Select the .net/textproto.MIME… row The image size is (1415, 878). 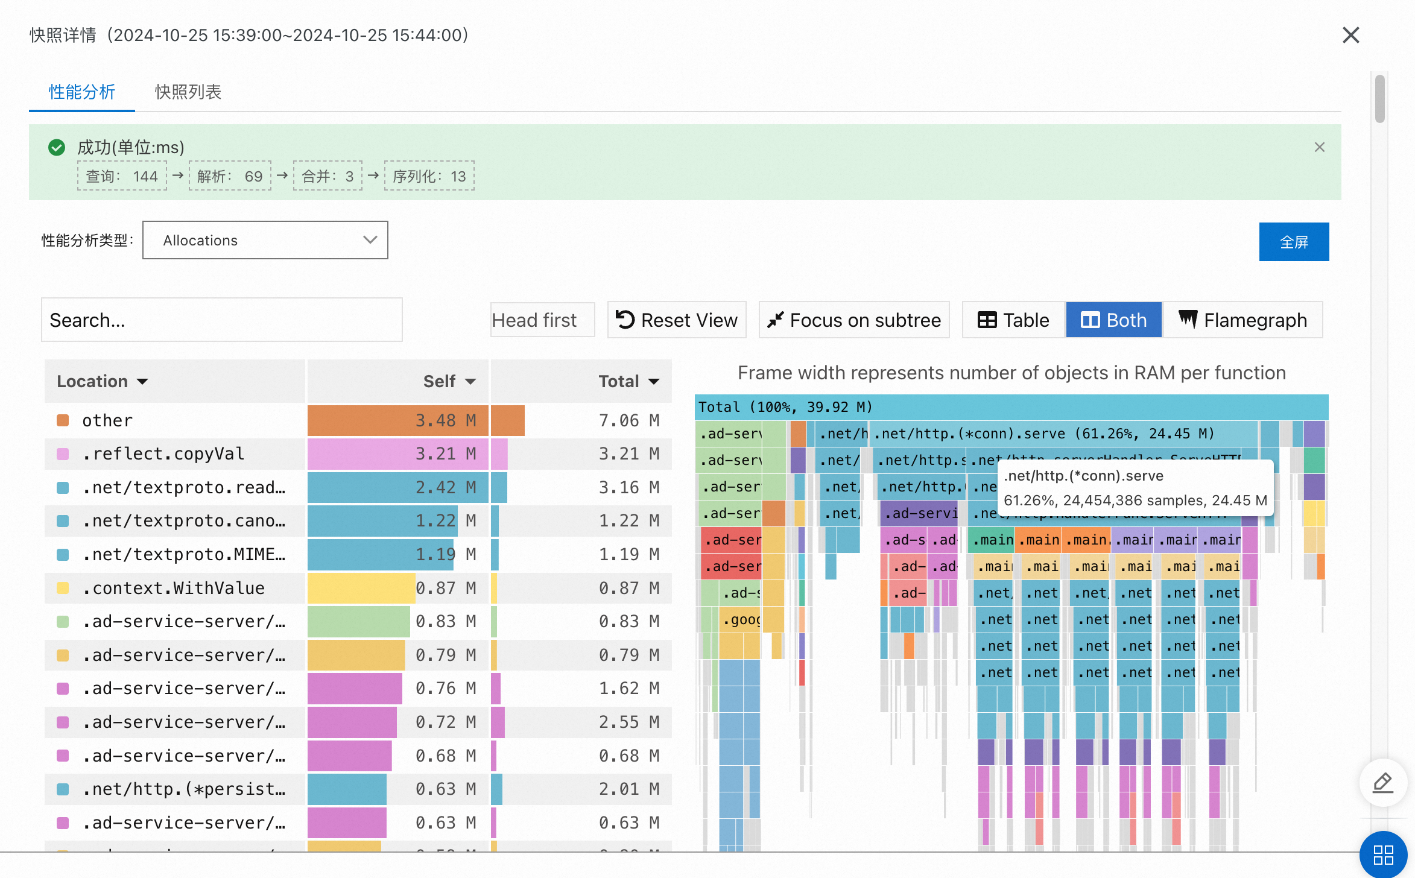(x=358, y=554)
